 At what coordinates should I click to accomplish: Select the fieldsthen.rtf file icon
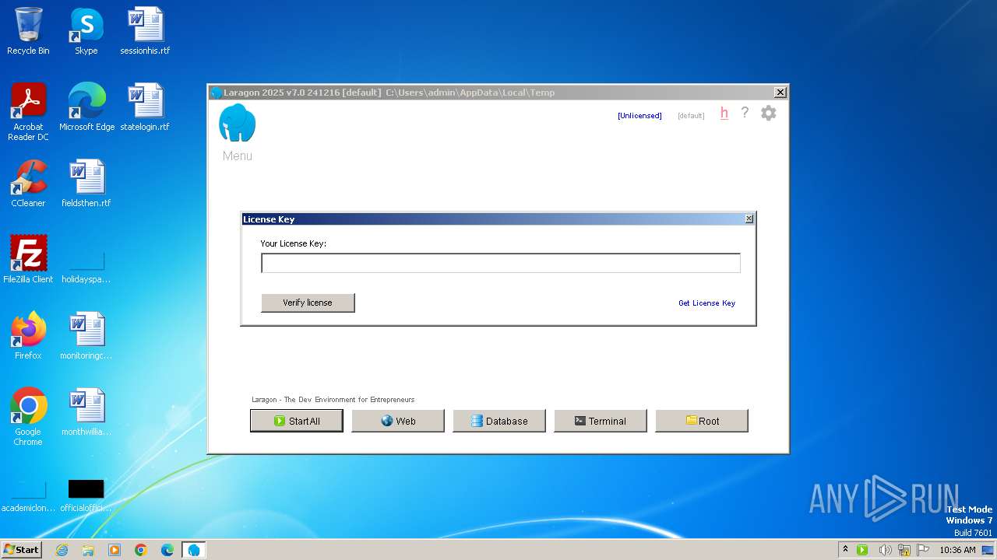[86, 184]
